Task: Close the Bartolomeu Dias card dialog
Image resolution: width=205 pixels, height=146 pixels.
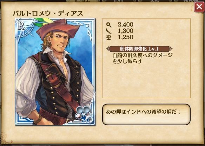Action: pyautogui.click(x=199, y=7)
